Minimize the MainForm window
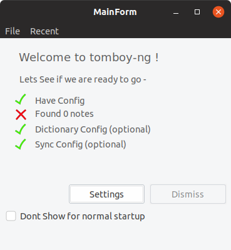Viewport: 231px width, 250px height. 176,12
